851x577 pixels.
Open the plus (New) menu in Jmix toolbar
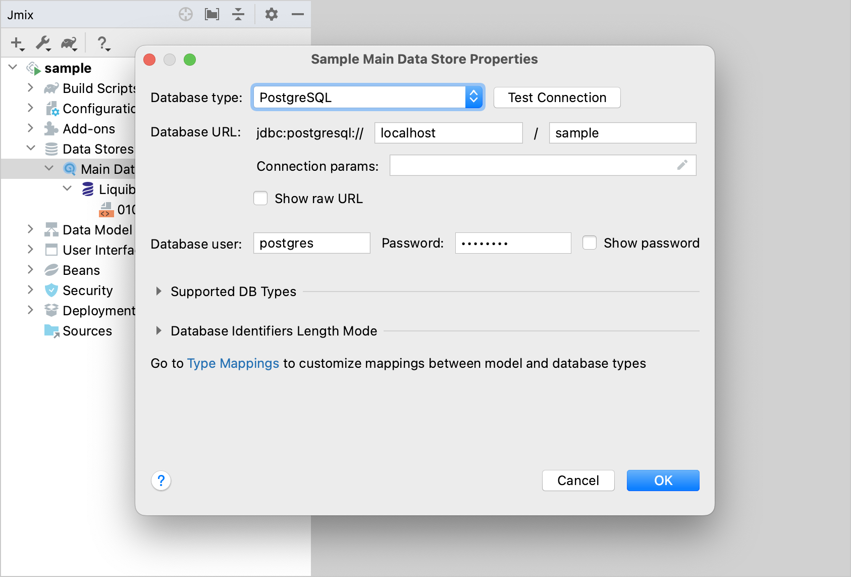tap(18, 44)
